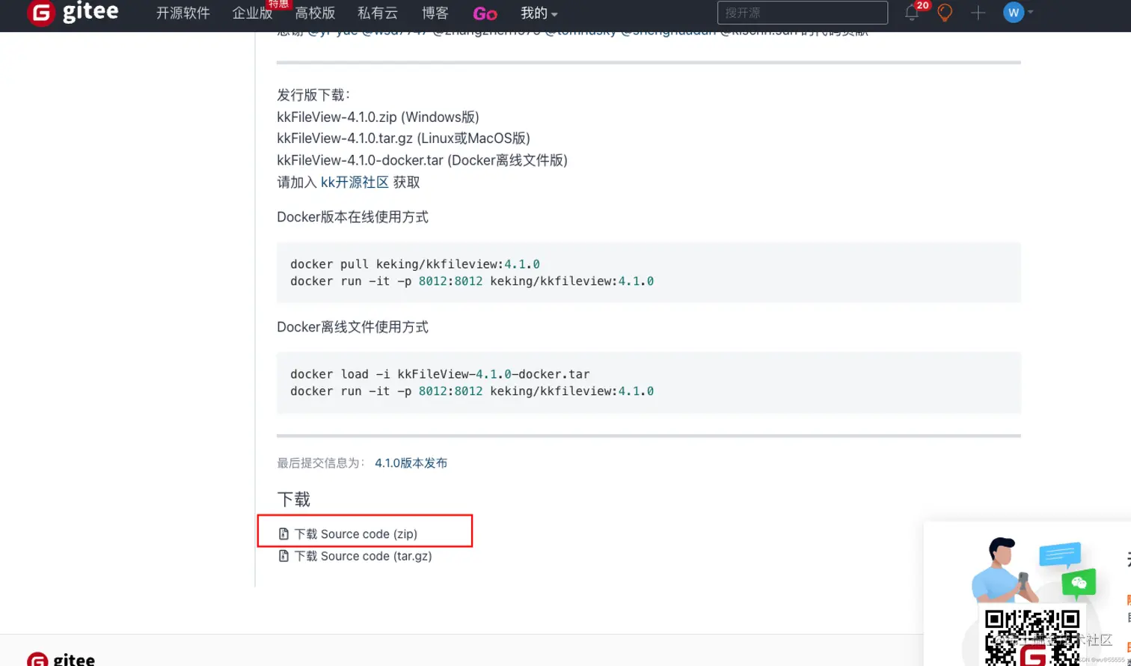Image resolution: width=1131 pixels, height=666 pixels.
Task: Click the chat illustration in popup
Action: pos(1034,570)
